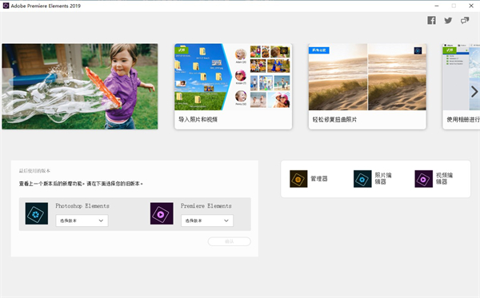Click the Photoshop Elements label text
The image size is (480, 298).
point(82,205)
